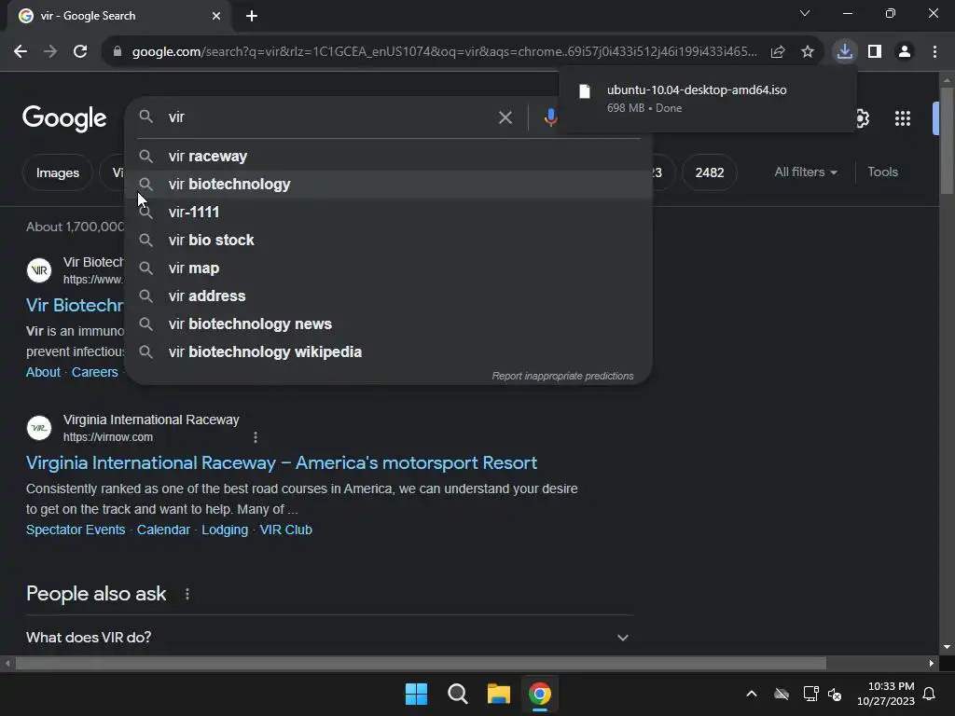Open the 'Calendar' sitelink
Viewport: 955px width, 716px height.
click(163, 530)
